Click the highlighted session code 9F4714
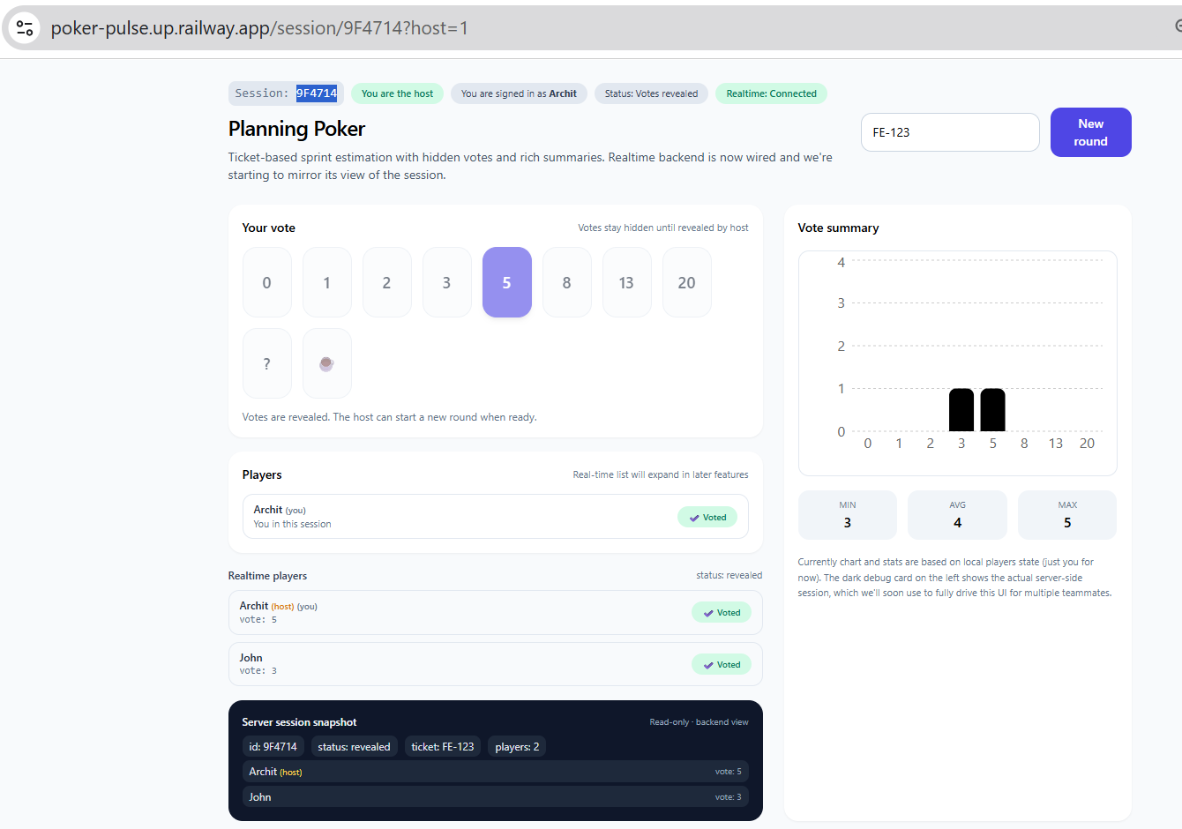 pos(317,93)
